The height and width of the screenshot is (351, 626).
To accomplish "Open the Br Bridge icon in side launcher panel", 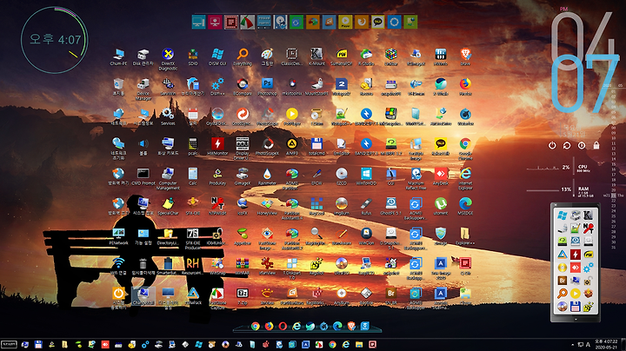I will [x=563, y=281].
